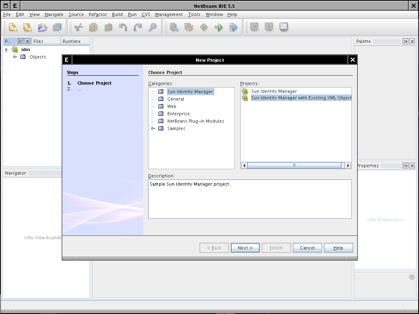The width and height of the screenshot is (419, 314).
Task: Click the Cut scissors icon
Action: [79, 27]
